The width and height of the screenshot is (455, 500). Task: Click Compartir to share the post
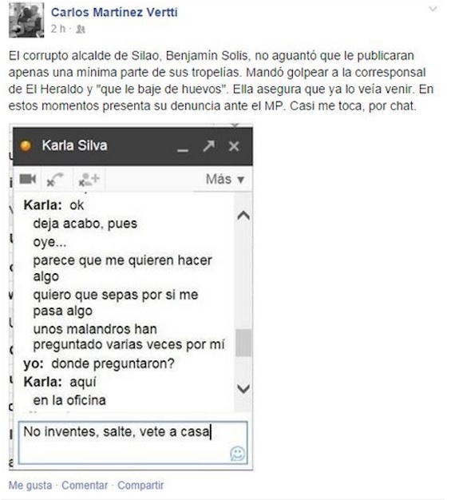click(140, 486)
